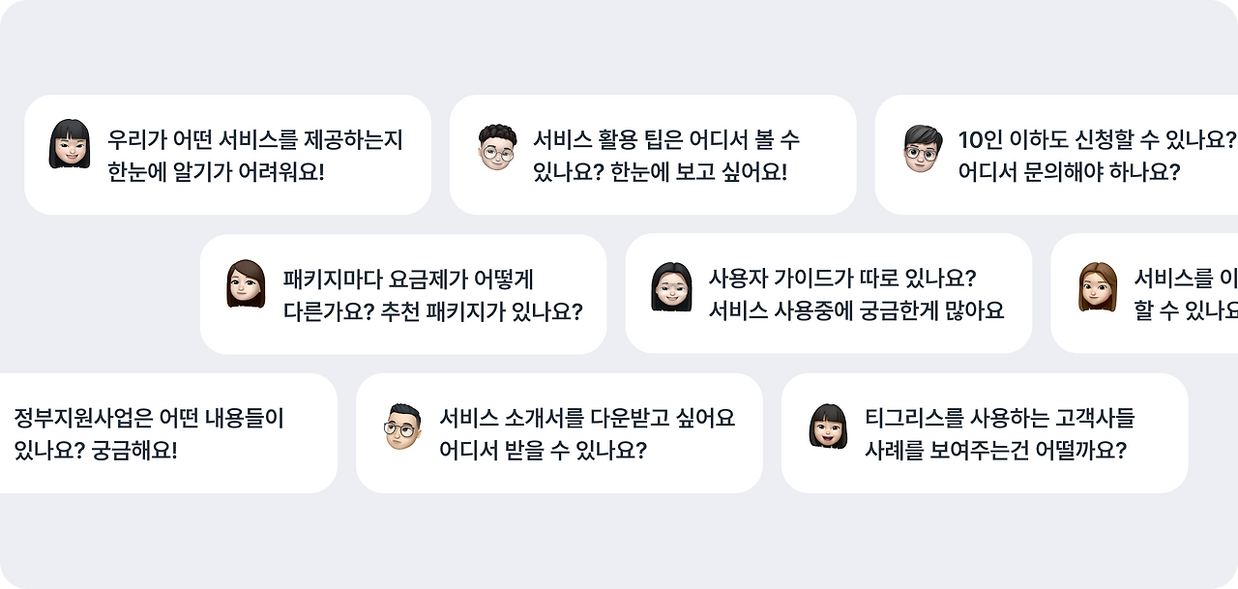Open the 10인 이하도 신청할 수 있나요 card
Viewport: 1238px width, 589px height.
[x=1056, y=155]
